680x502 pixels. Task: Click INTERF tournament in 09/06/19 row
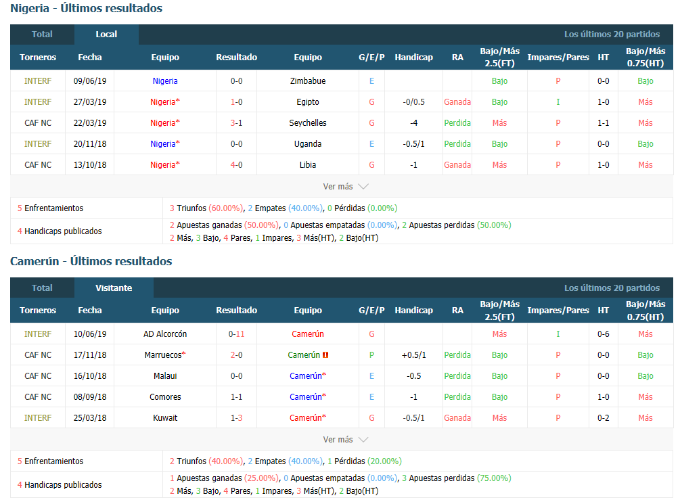38,81
